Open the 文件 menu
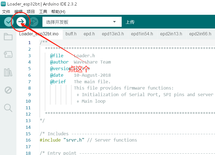Screen dimensions: 215x155 (6, 12)
